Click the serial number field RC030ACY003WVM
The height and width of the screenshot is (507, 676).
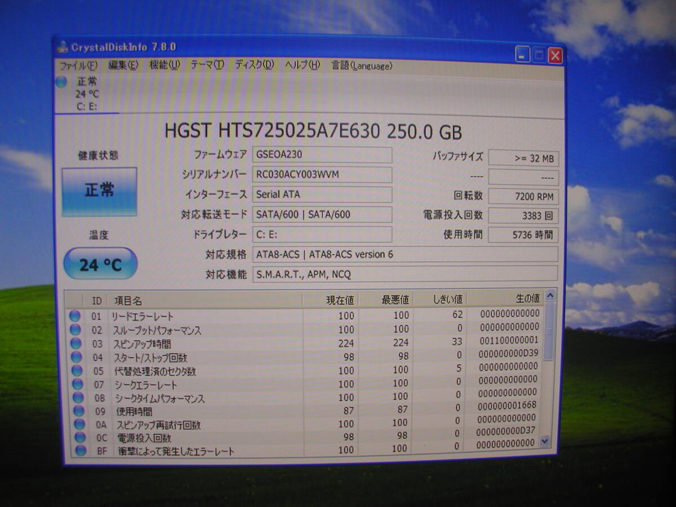pyautogui.click(x=322, y=175)
